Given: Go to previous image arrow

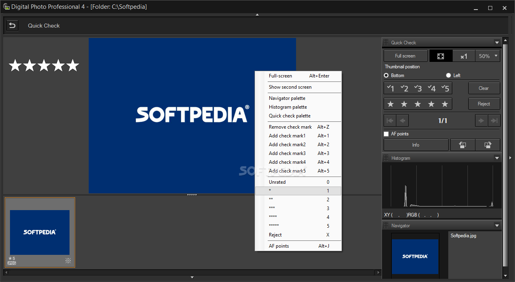Looking at the screenshot, I should pos(403,121).
